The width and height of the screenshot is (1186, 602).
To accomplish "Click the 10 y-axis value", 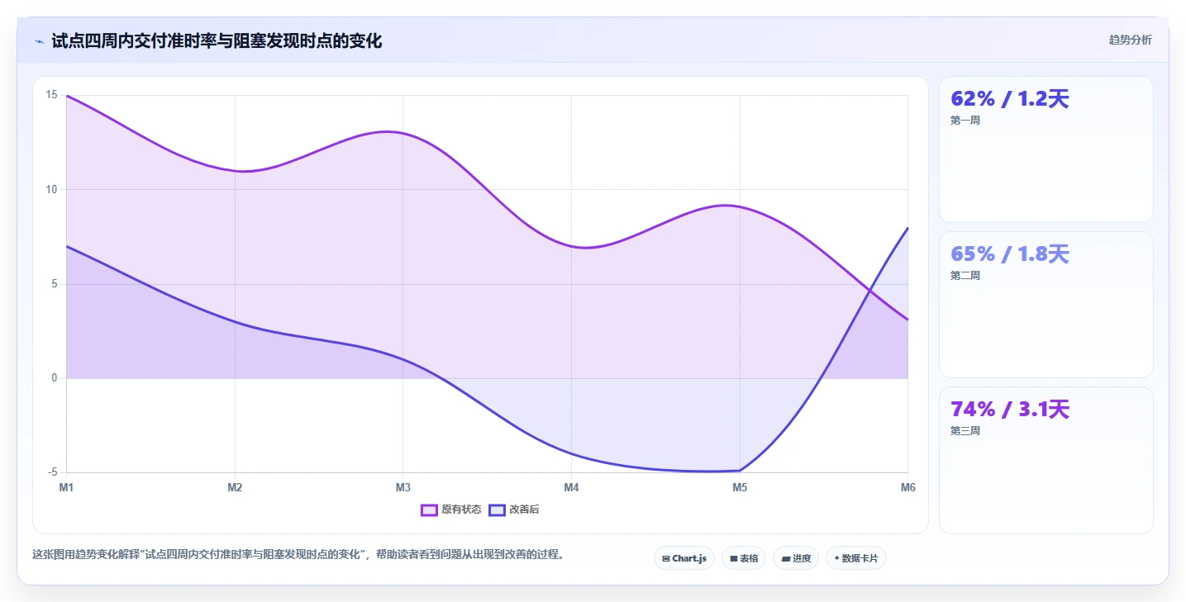I will (51, 189).
